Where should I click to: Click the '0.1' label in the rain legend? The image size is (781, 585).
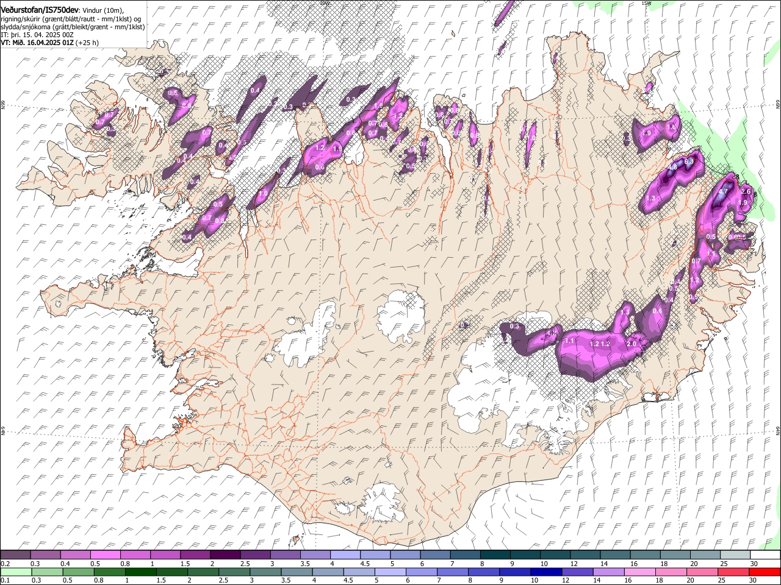click(x=5, y=580)
